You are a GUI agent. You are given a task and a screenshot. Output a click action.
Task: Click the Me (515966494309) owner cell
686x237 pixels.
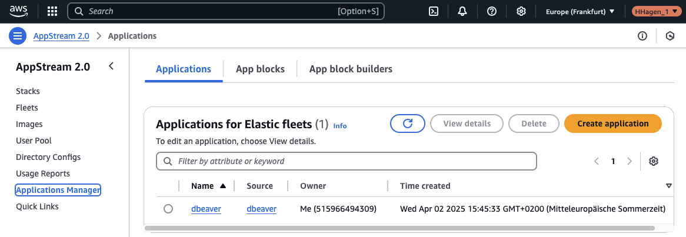pos(338,209)
